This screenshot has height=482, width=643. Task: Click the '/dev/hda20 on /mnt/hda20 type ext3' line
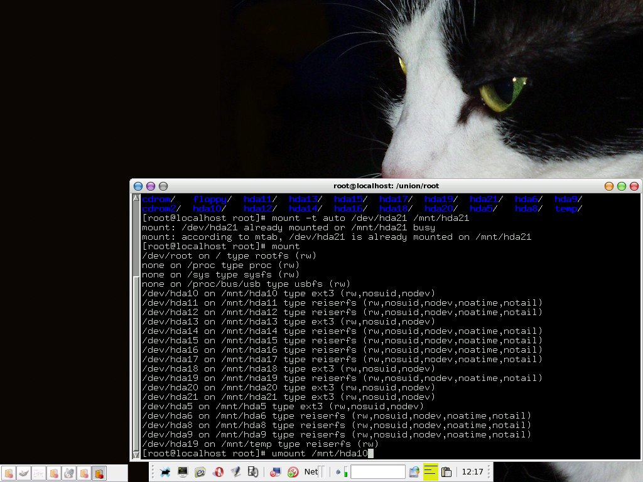coord(288,388)
